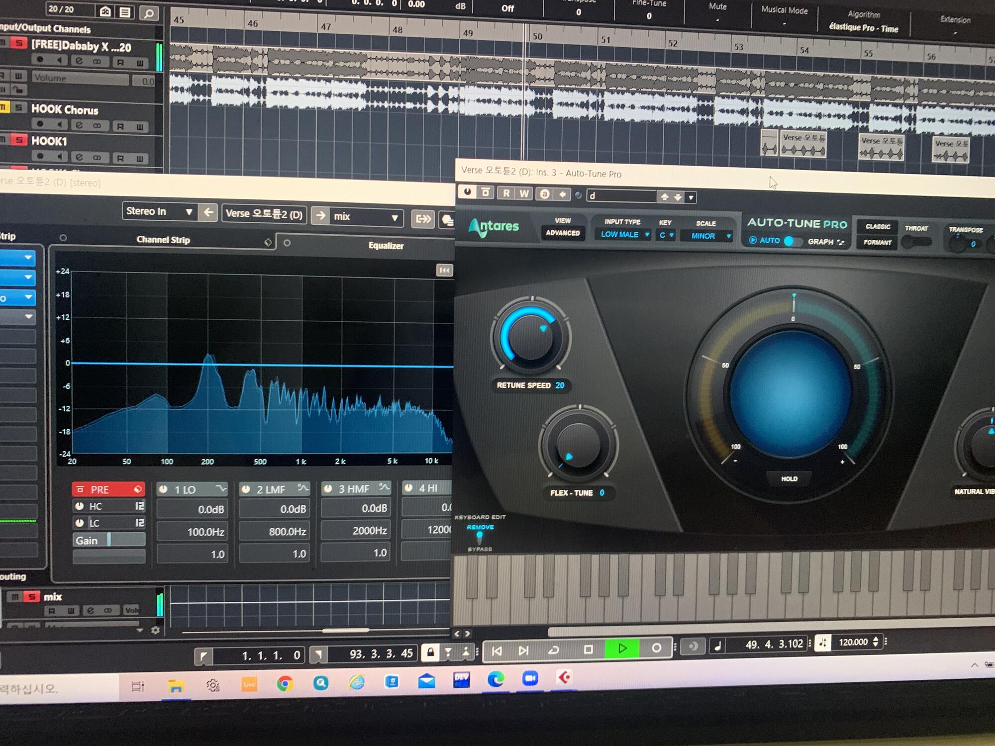This screenshot has width=995, height=746.
Task: Solo the HOOK1 track
Action: [19, 140]
